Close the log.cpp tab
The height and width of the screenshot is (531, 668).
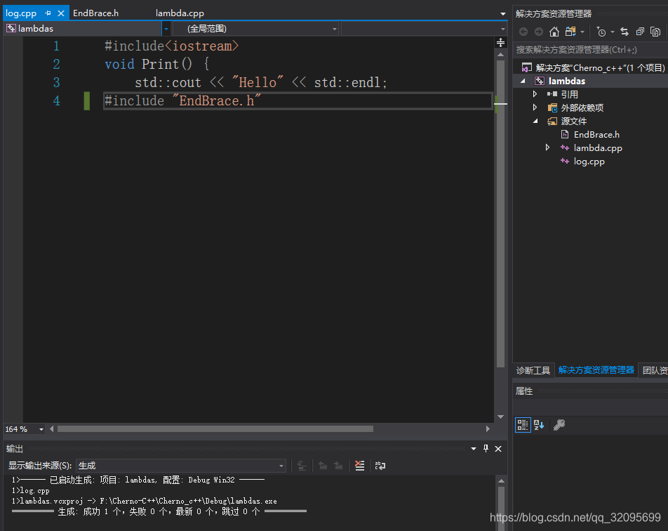click(x=61, y=13)
